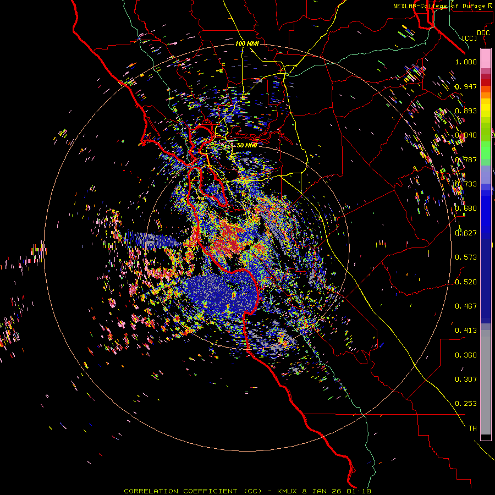Click the 0.627 scale value
Image resolution: width=495 pixels, height=495 pixels.
(466, 233)
